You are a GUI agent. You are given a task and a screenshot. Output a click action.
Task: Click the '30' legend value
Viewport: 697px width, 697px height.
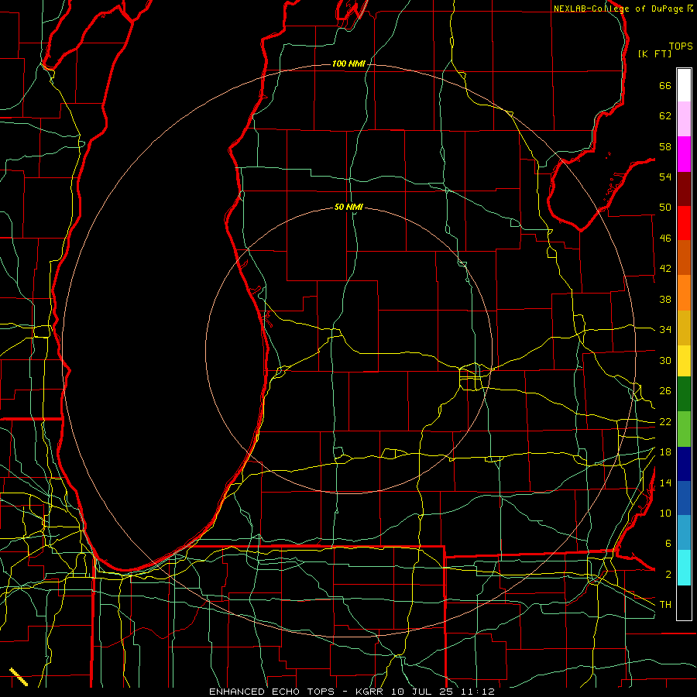tap(665, 360)
